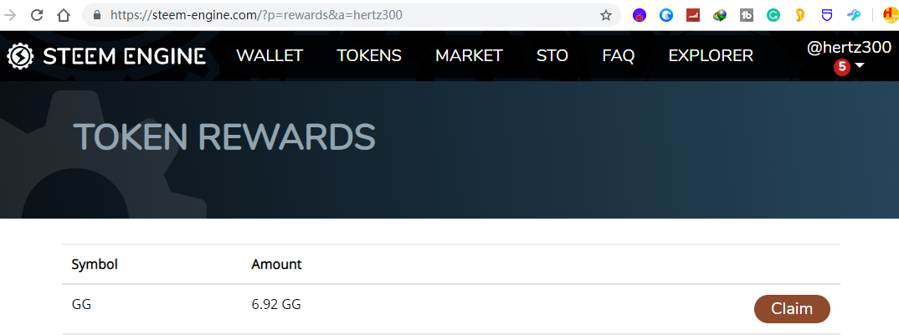Open the STO menu item
Screen dimensions: 899x335
coord(552,55)
